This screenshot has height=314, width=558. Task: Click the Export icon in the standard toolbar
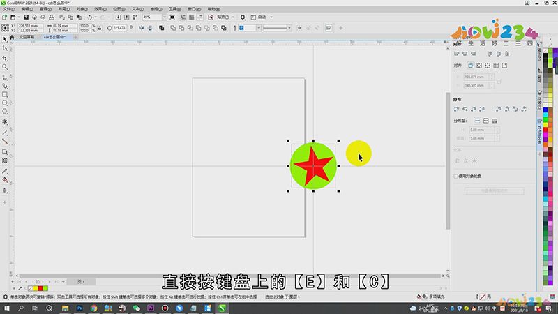(x=127, y=17)
